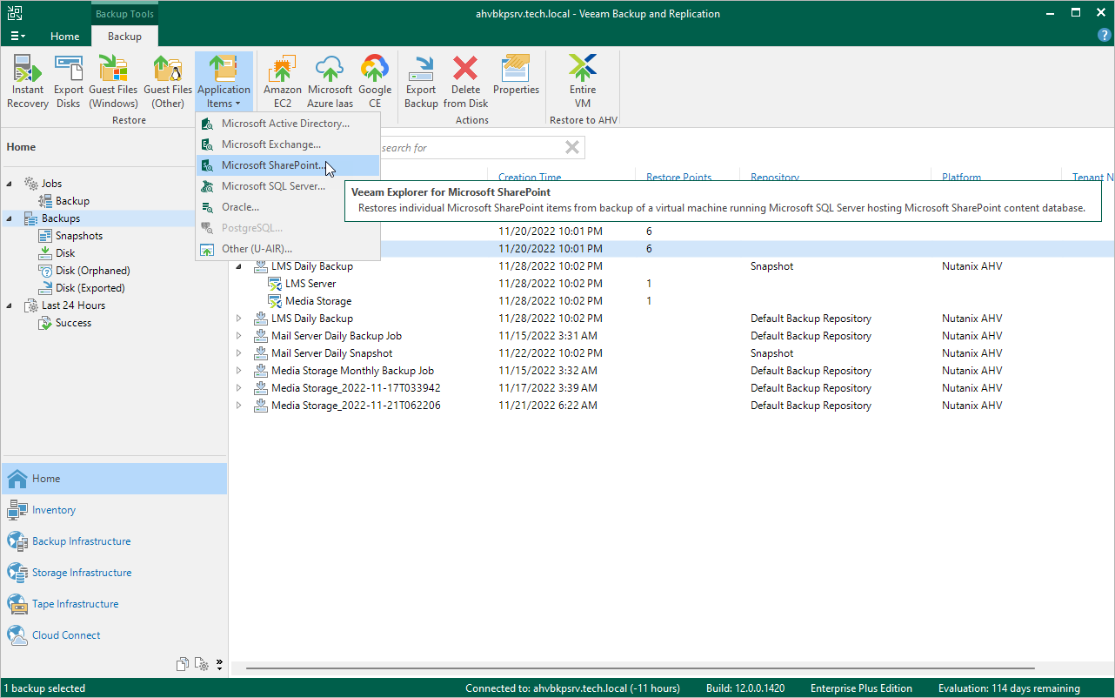Select Mail Server Daily Snapshot row

click(332, 353)
